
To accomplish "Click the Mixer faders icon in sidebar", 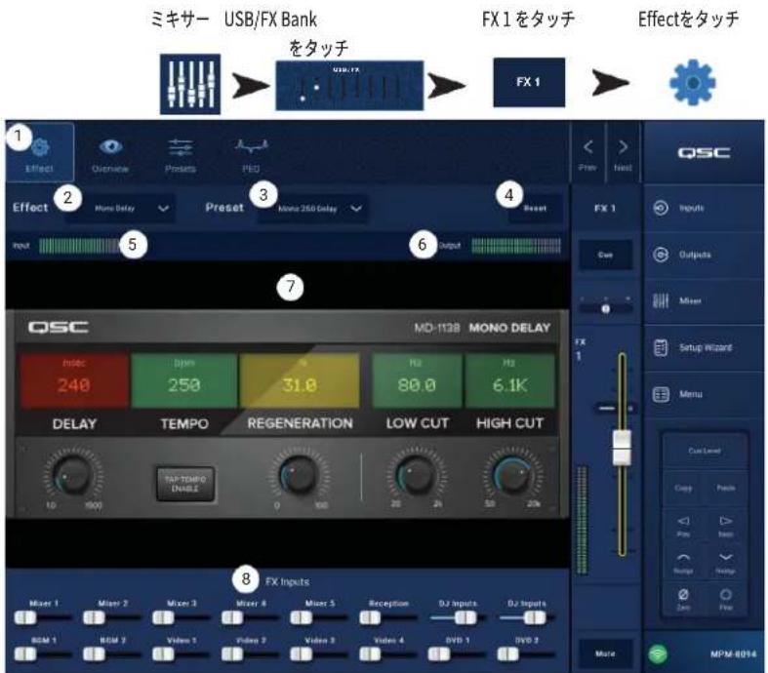I will click(661, 301).
